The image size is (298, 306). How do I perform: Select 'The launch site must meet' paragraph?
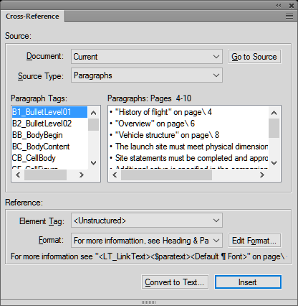[x=188, y=147]
